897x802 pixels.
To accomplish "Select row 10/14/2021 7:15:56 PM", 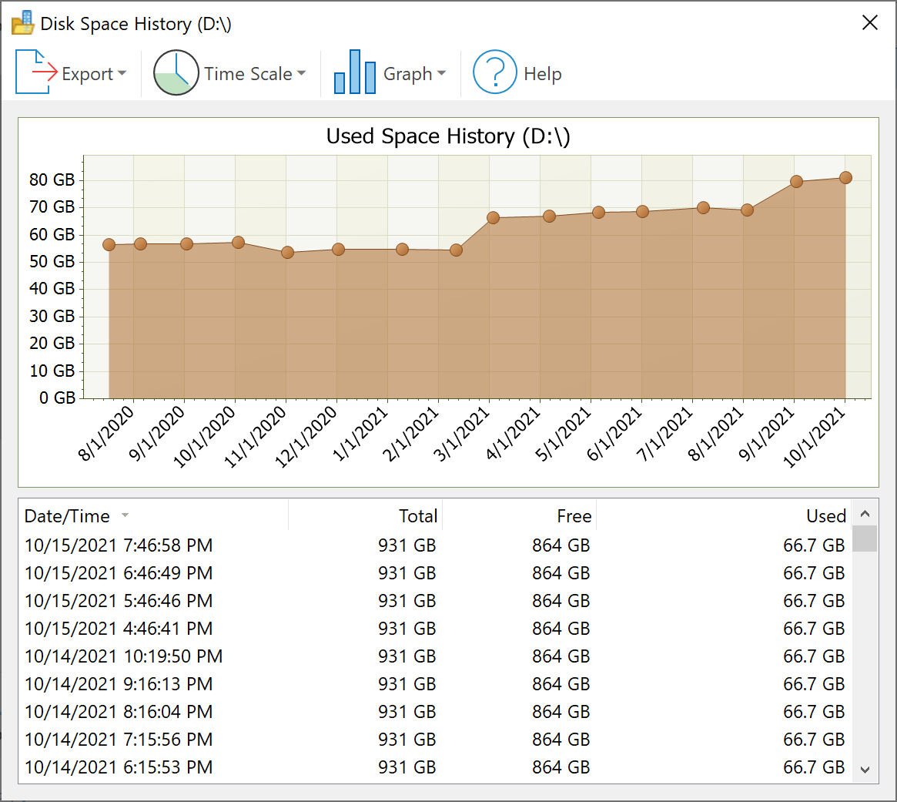I will pyautogui.click(x=435, y=739).
